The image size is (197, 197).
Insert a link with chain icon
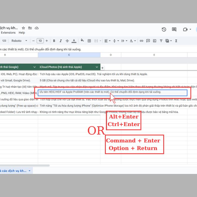click(141, 41)
